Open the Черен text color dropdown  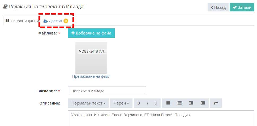pos(121,103)
